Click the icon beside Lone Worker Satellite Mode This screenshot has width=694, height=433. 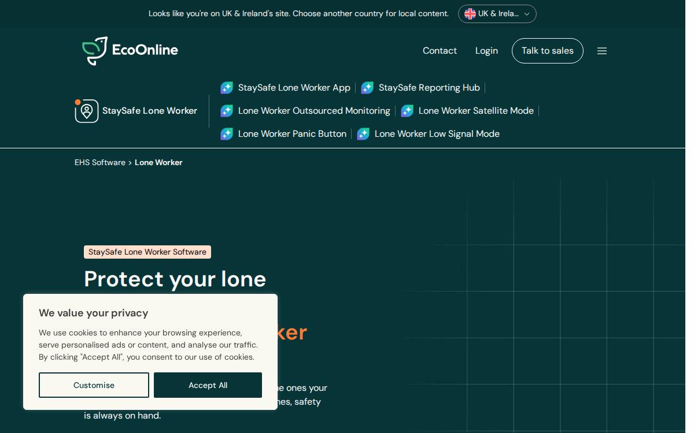pyautogui.click(x=407, y=111)
